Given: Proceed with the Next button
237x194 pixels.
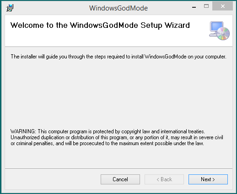Looking at the screenshot, I should coord(208,179).
